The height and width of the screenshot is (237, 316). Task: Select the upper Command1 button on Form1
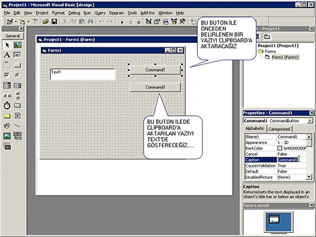[x=155, y=70]
